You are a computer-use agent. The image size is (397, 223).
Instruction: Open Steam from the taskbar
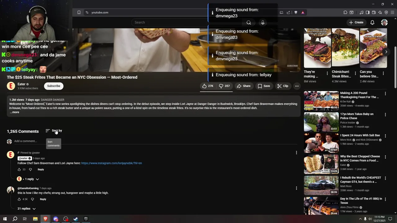76,219
